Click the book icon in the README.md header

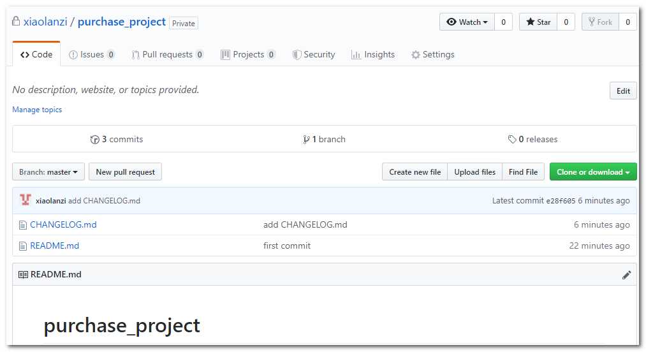pyautogui.click(x=23, y=274)
